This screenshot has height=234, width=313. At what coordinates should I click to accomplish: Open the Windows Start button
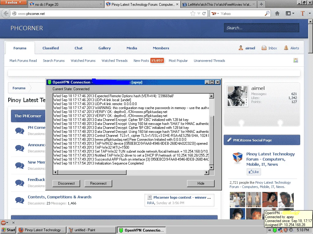click(x=8, y=230)
